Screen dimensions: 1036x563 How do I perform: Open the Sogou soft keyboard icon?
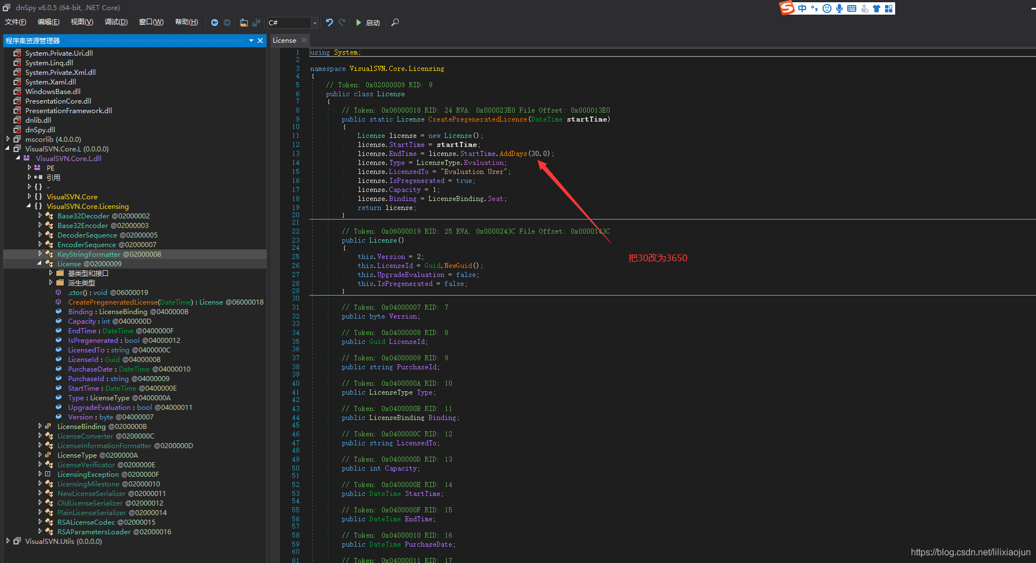pyautogui.click(x=852, y=8)
